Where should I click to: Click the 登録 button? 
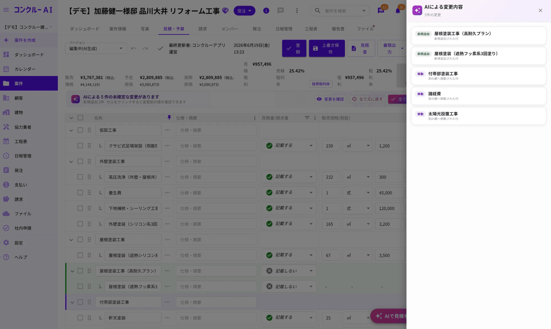click(294, 48)
